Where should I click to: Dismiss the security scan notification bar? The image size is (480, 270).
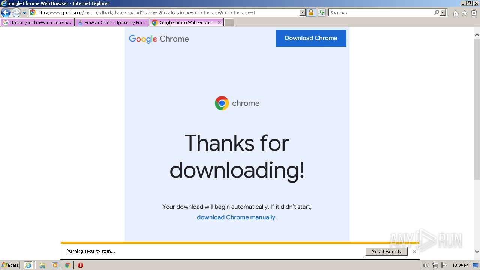[414, 252]
